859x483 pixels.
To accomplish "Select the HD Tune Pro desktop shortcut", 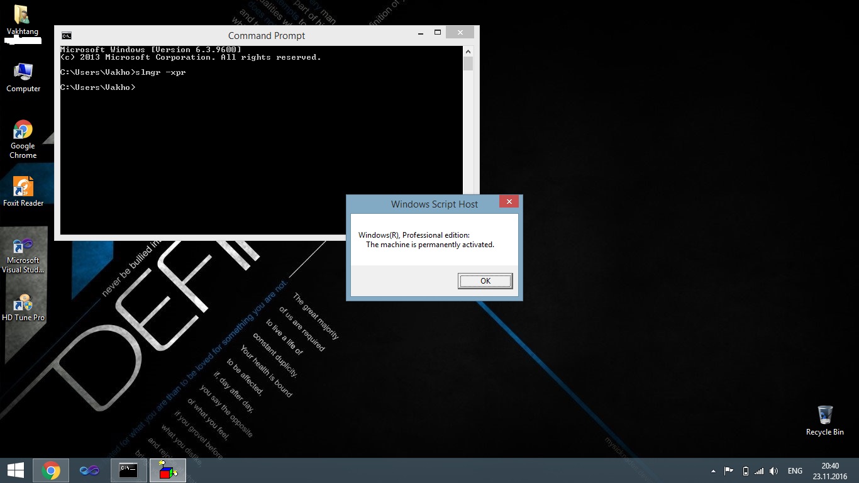I will click(23, 307).
